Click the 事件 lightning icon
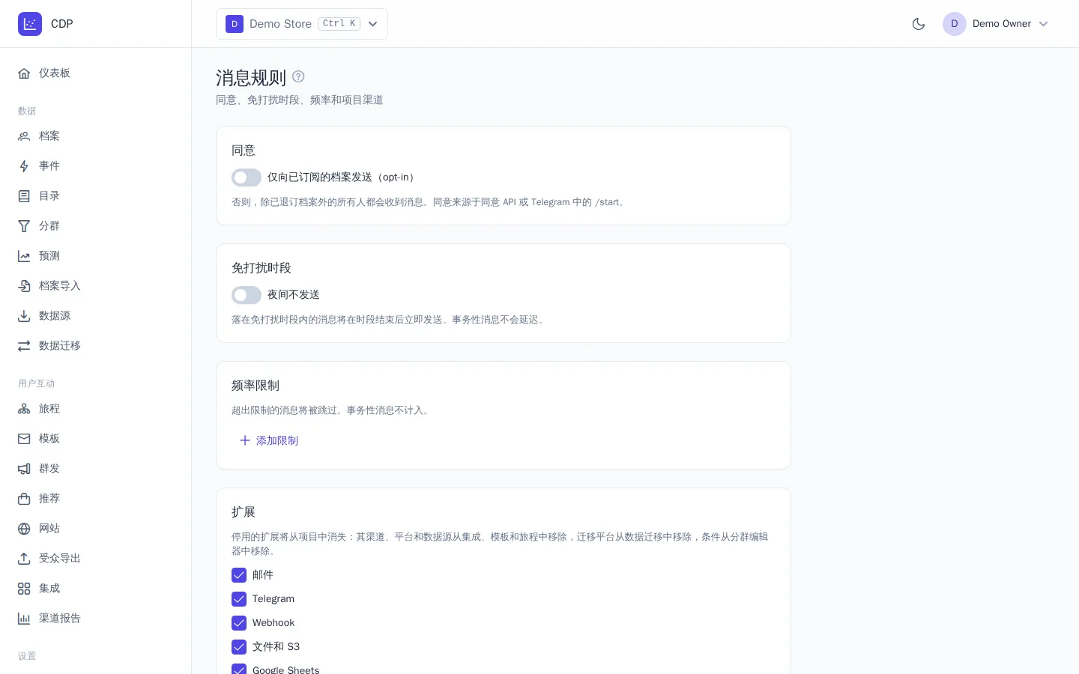This screenshot has width=1079, height=674. pos(24,166)
